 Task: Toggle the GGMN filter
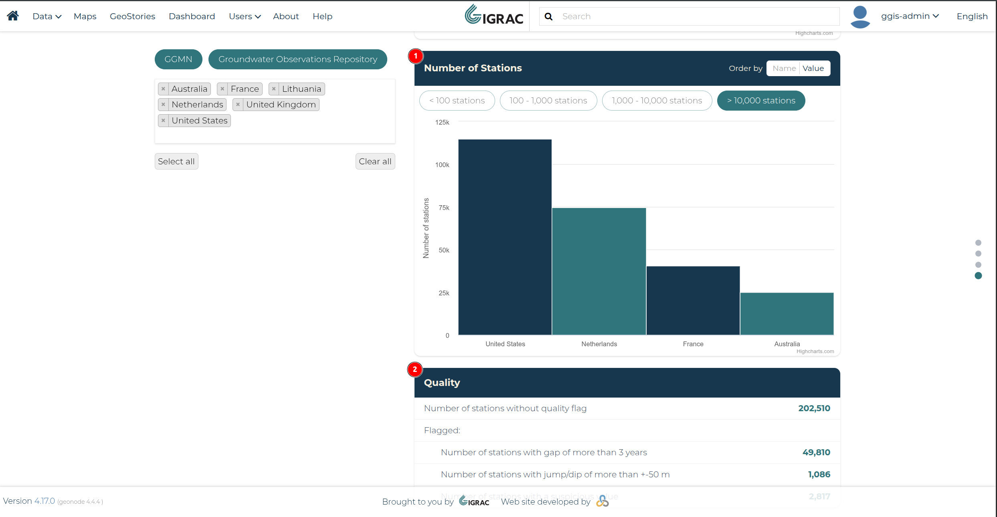pos(178,59)
